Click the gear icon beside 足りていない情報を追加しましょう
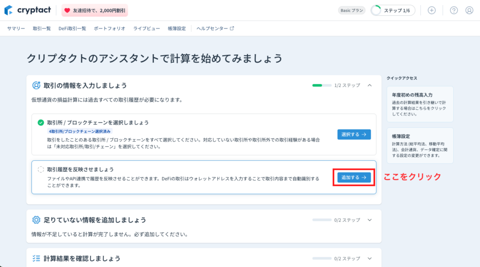The height and width of the screenshot is (267, 480). pos(36,220)
